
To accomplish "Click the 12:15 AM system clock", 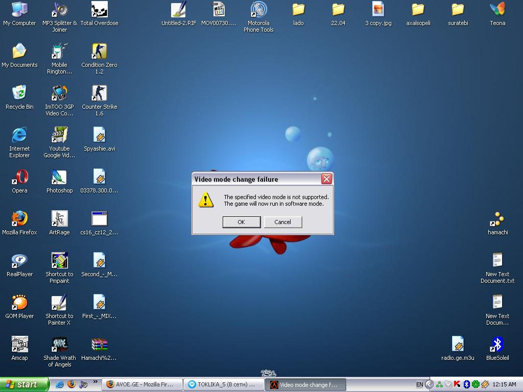I will click(x=504, y=384).
